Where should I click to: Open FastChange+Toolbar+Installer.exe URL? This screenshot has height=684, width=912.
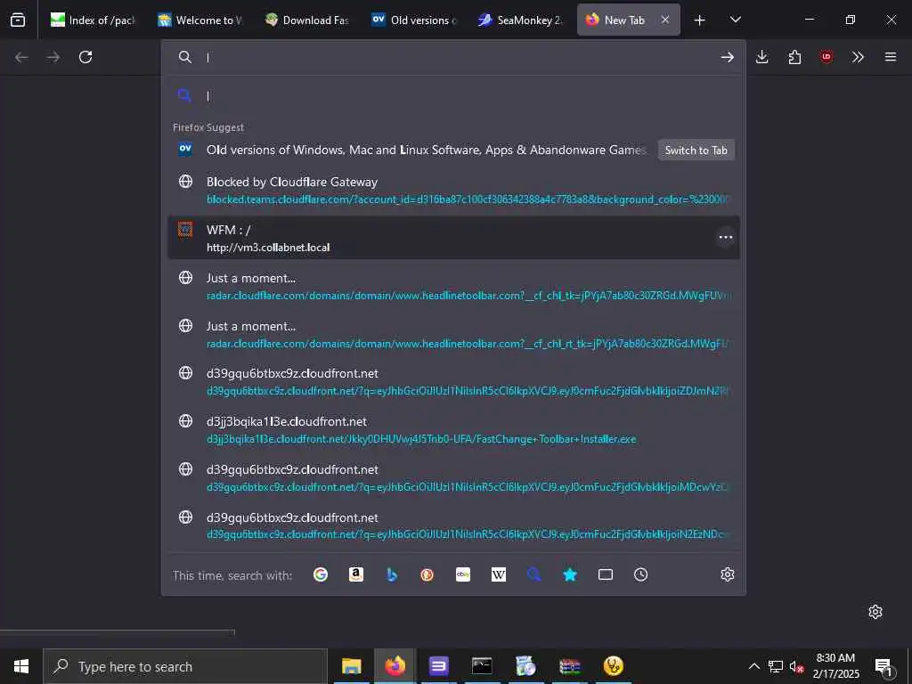[421, 439]
